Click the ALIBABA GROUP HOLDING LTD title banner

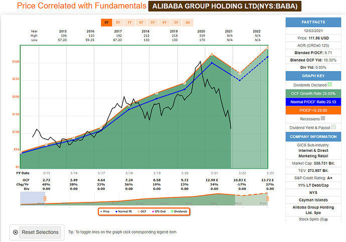pyautogui.click(x=225, y=6)
